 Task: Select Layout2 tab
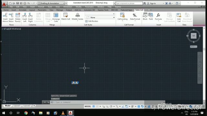(x=27, y=106)
